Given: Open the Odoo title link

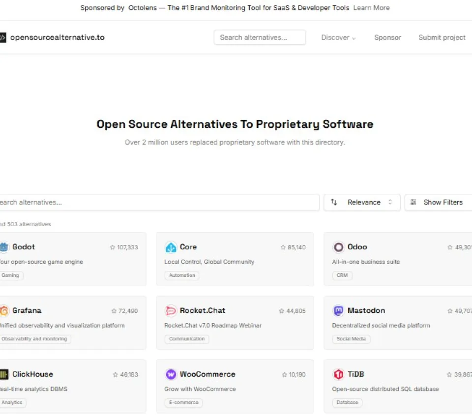Looking at the screenshot, I should point(357,247).
